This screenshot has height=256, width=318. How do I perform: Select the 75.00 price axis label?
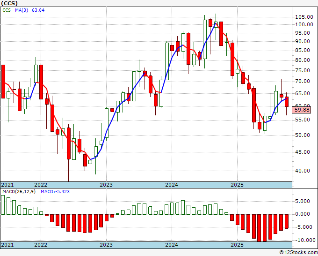point(303,70)
